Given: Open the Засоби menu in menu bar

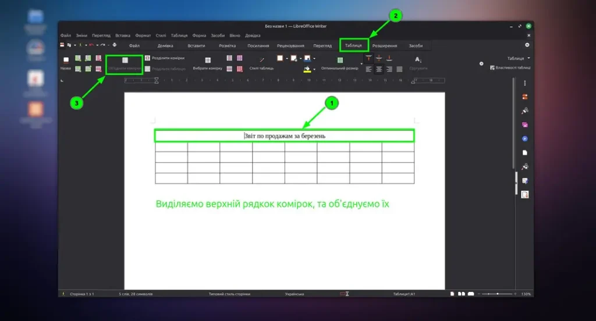Looking at the screenshot, I should click(x=218, y=35).
